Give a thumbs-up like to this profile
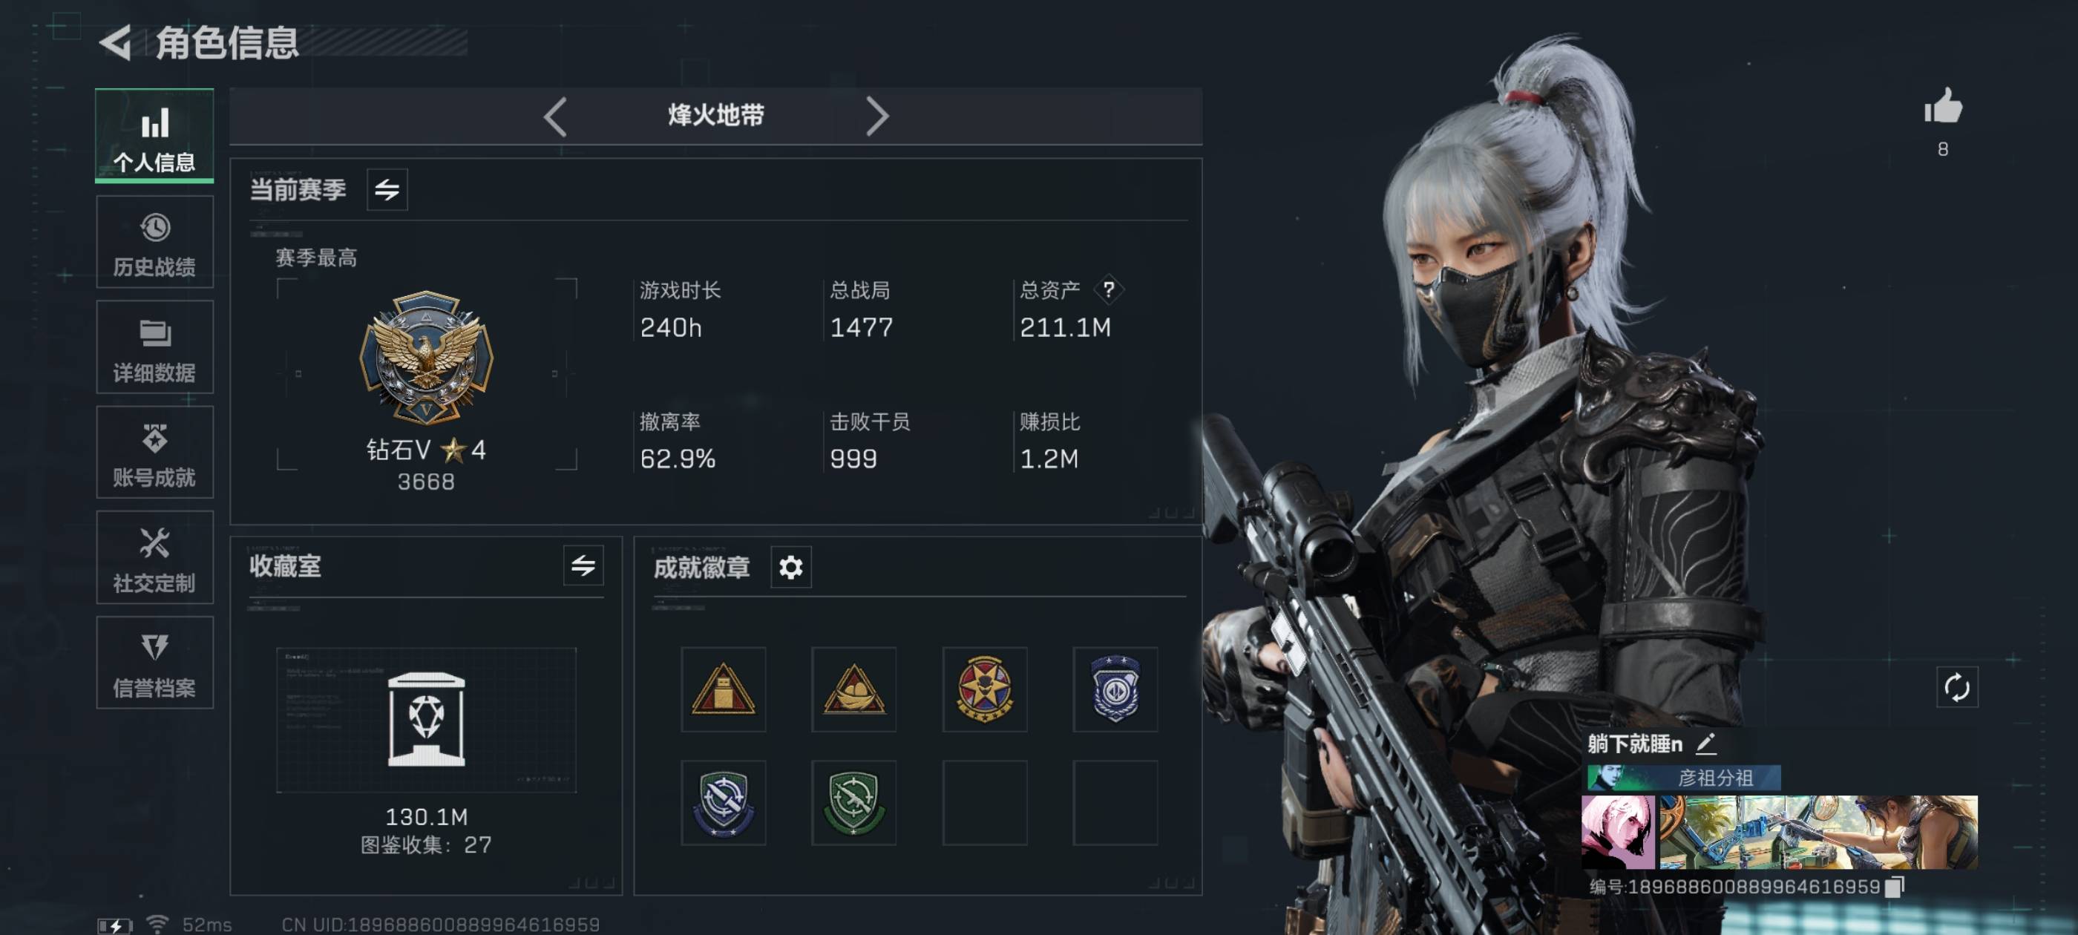Image resolution: width=2078 pixels, height=935 pixels. tap(1942, 105)
